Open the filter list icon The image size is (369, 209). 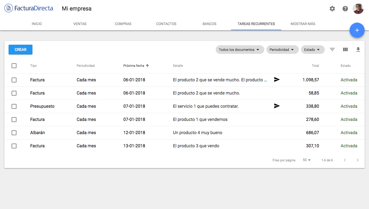332,50
